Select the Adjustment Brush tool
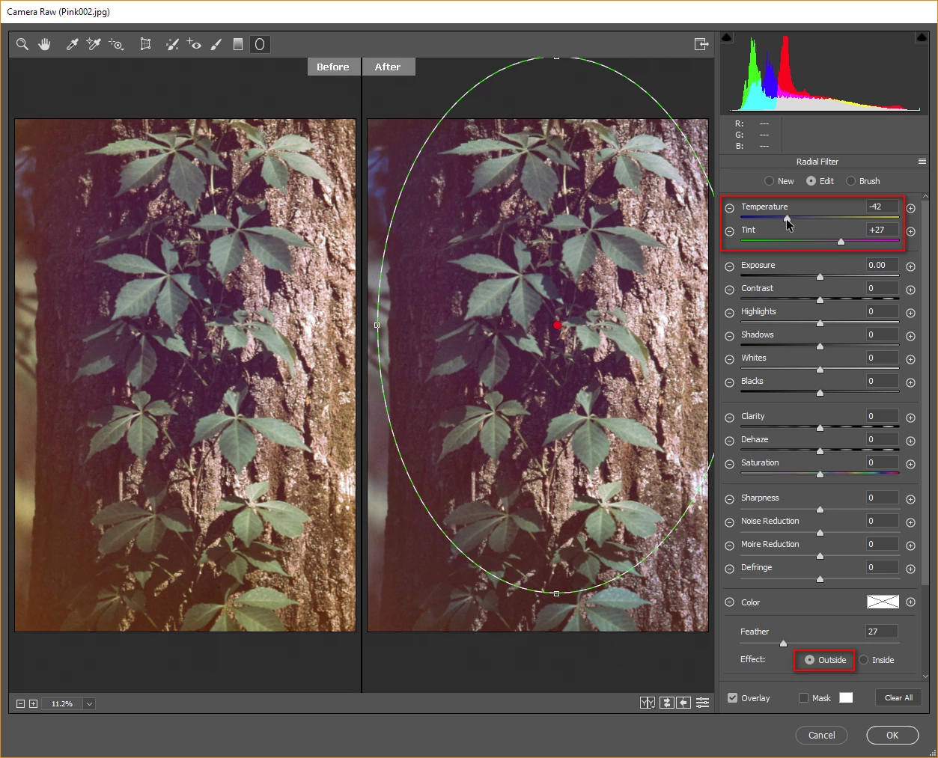Image resolution: width=938 pixels, height=758 pixels. click(x=216, y=44)
